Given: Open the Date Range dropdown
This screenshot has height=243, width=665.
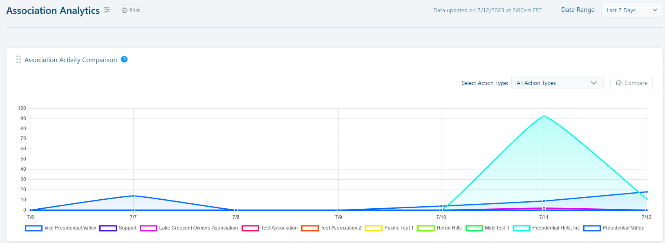Looking at the screenshot, I should point(631,10).
